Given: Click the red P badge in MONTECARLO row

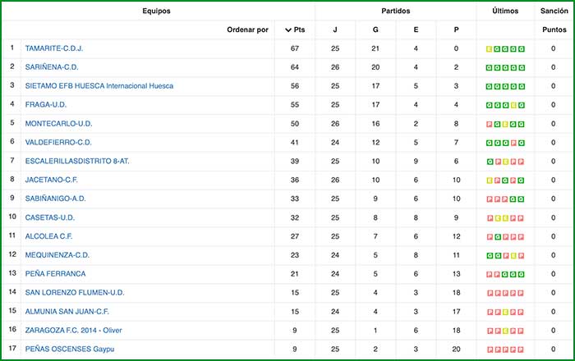Looking at the screenshot, I should click(490, 124).
